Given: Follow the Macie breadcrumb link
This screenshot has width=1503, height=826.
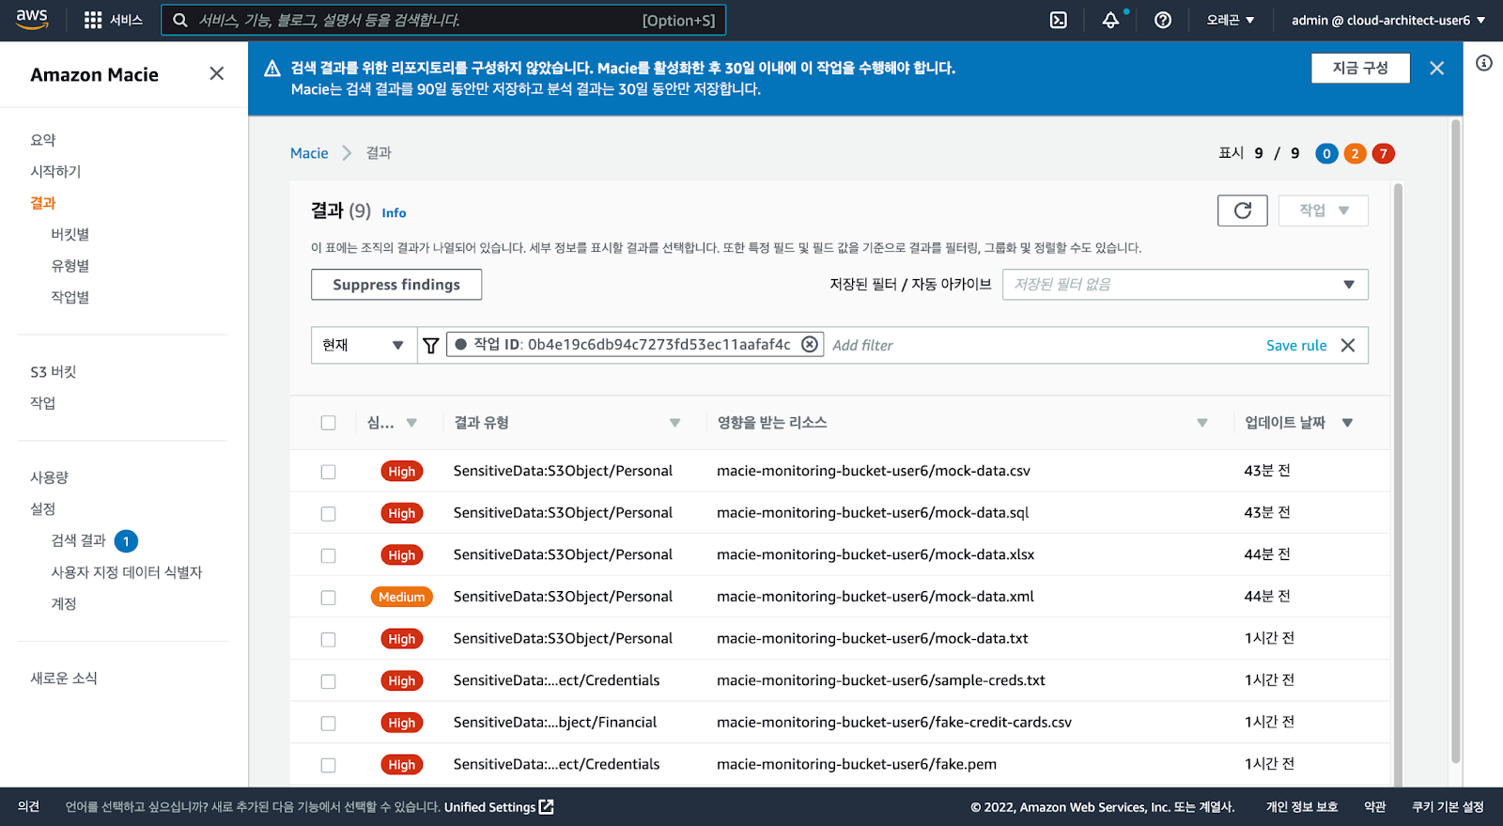Looking at the screenshot, I should click(309, 153).
